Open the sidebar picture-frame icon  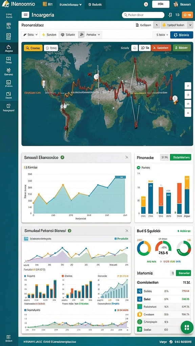coord(8,95)
